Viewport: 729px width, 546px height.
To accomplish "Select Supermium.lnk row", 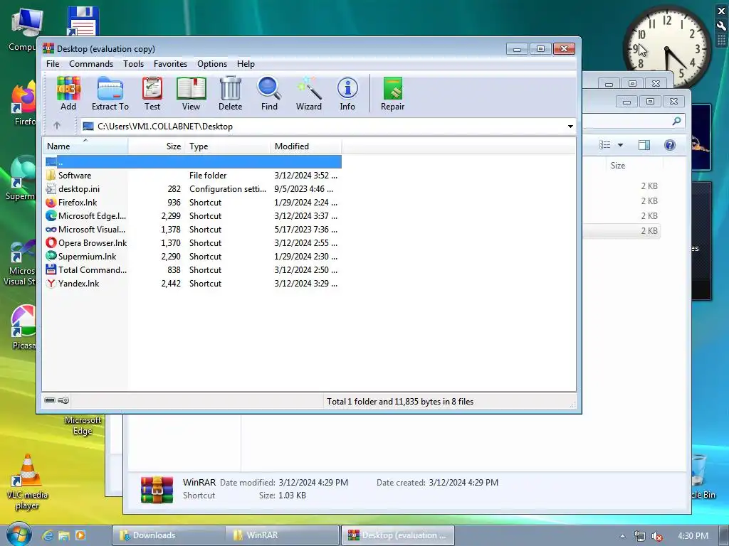I will point(193,256).
